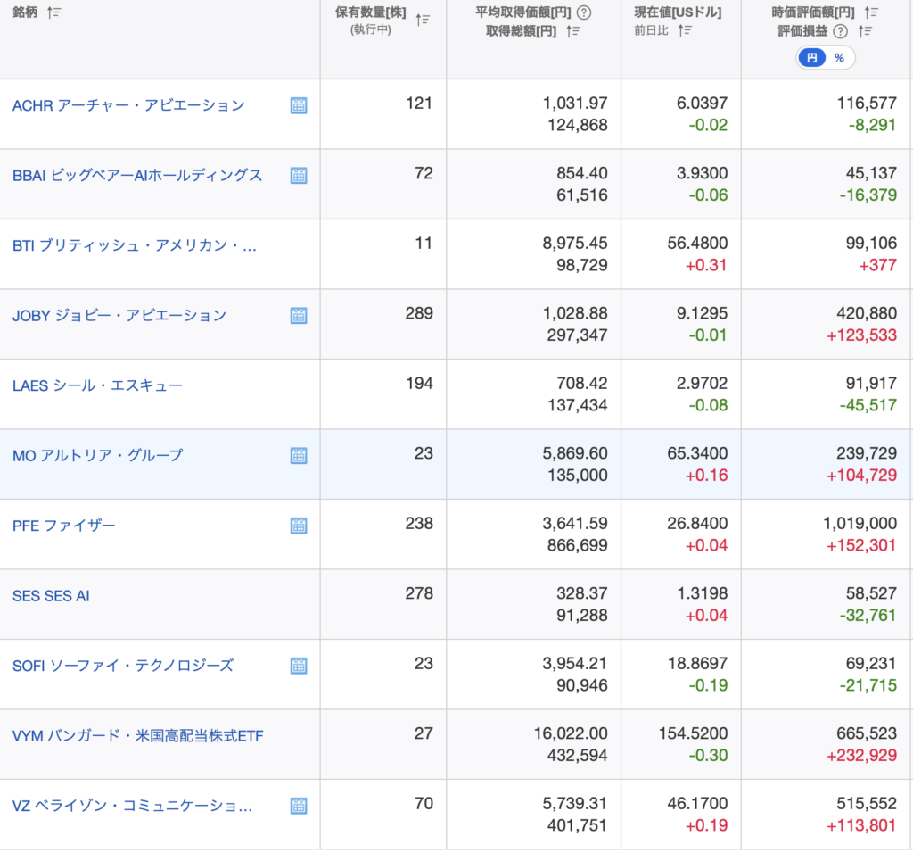Switch profit/loss display to %
This screenshot has height=853, width=913.
click(x=839, y=58)
